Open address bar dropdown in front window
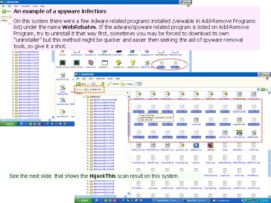 [258, 89]
